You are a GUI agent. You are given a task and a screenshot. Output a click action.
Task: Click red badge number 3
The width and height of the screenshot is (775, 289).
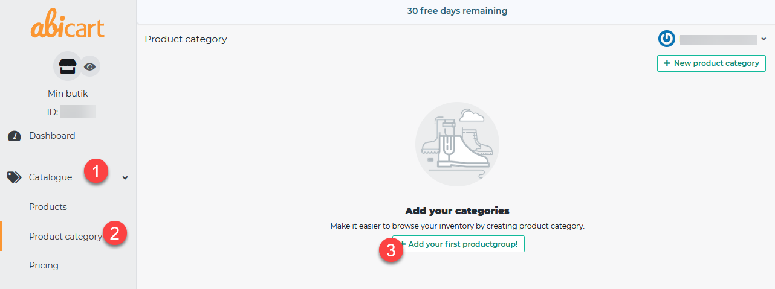click(x=391, y=250)
